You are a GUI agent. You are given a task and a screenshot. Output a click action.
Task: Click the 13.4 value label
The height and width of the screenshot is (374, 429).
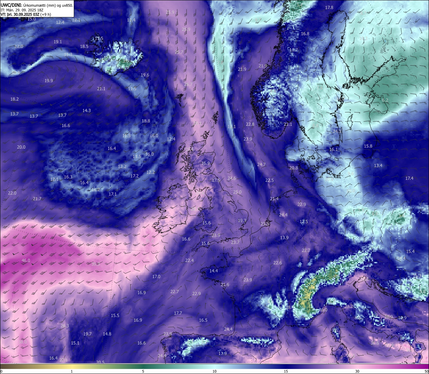378,166
